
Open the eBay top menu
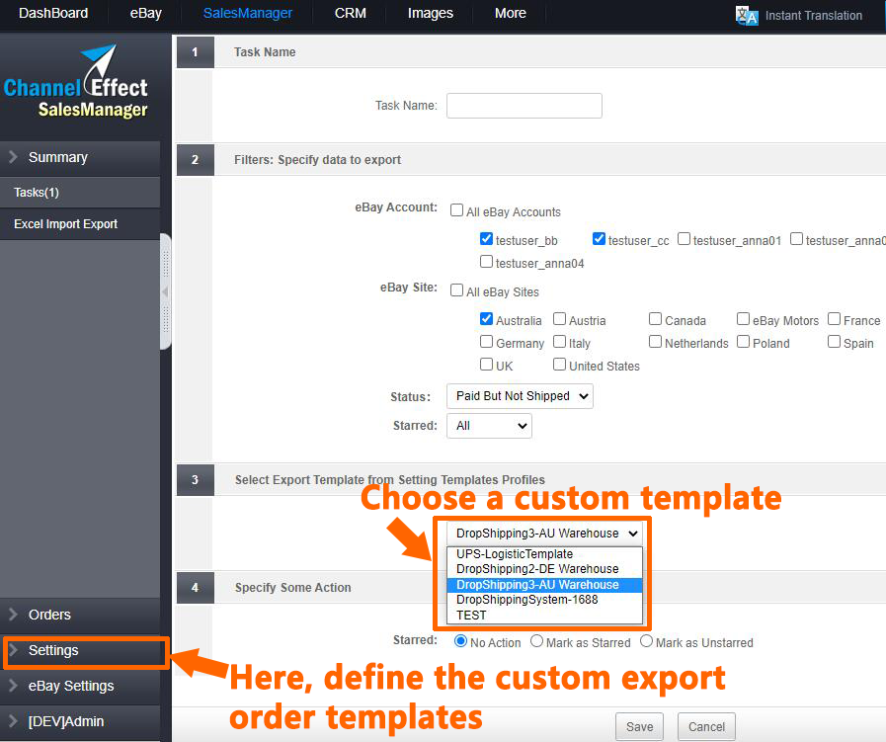[x=146, y=13]
